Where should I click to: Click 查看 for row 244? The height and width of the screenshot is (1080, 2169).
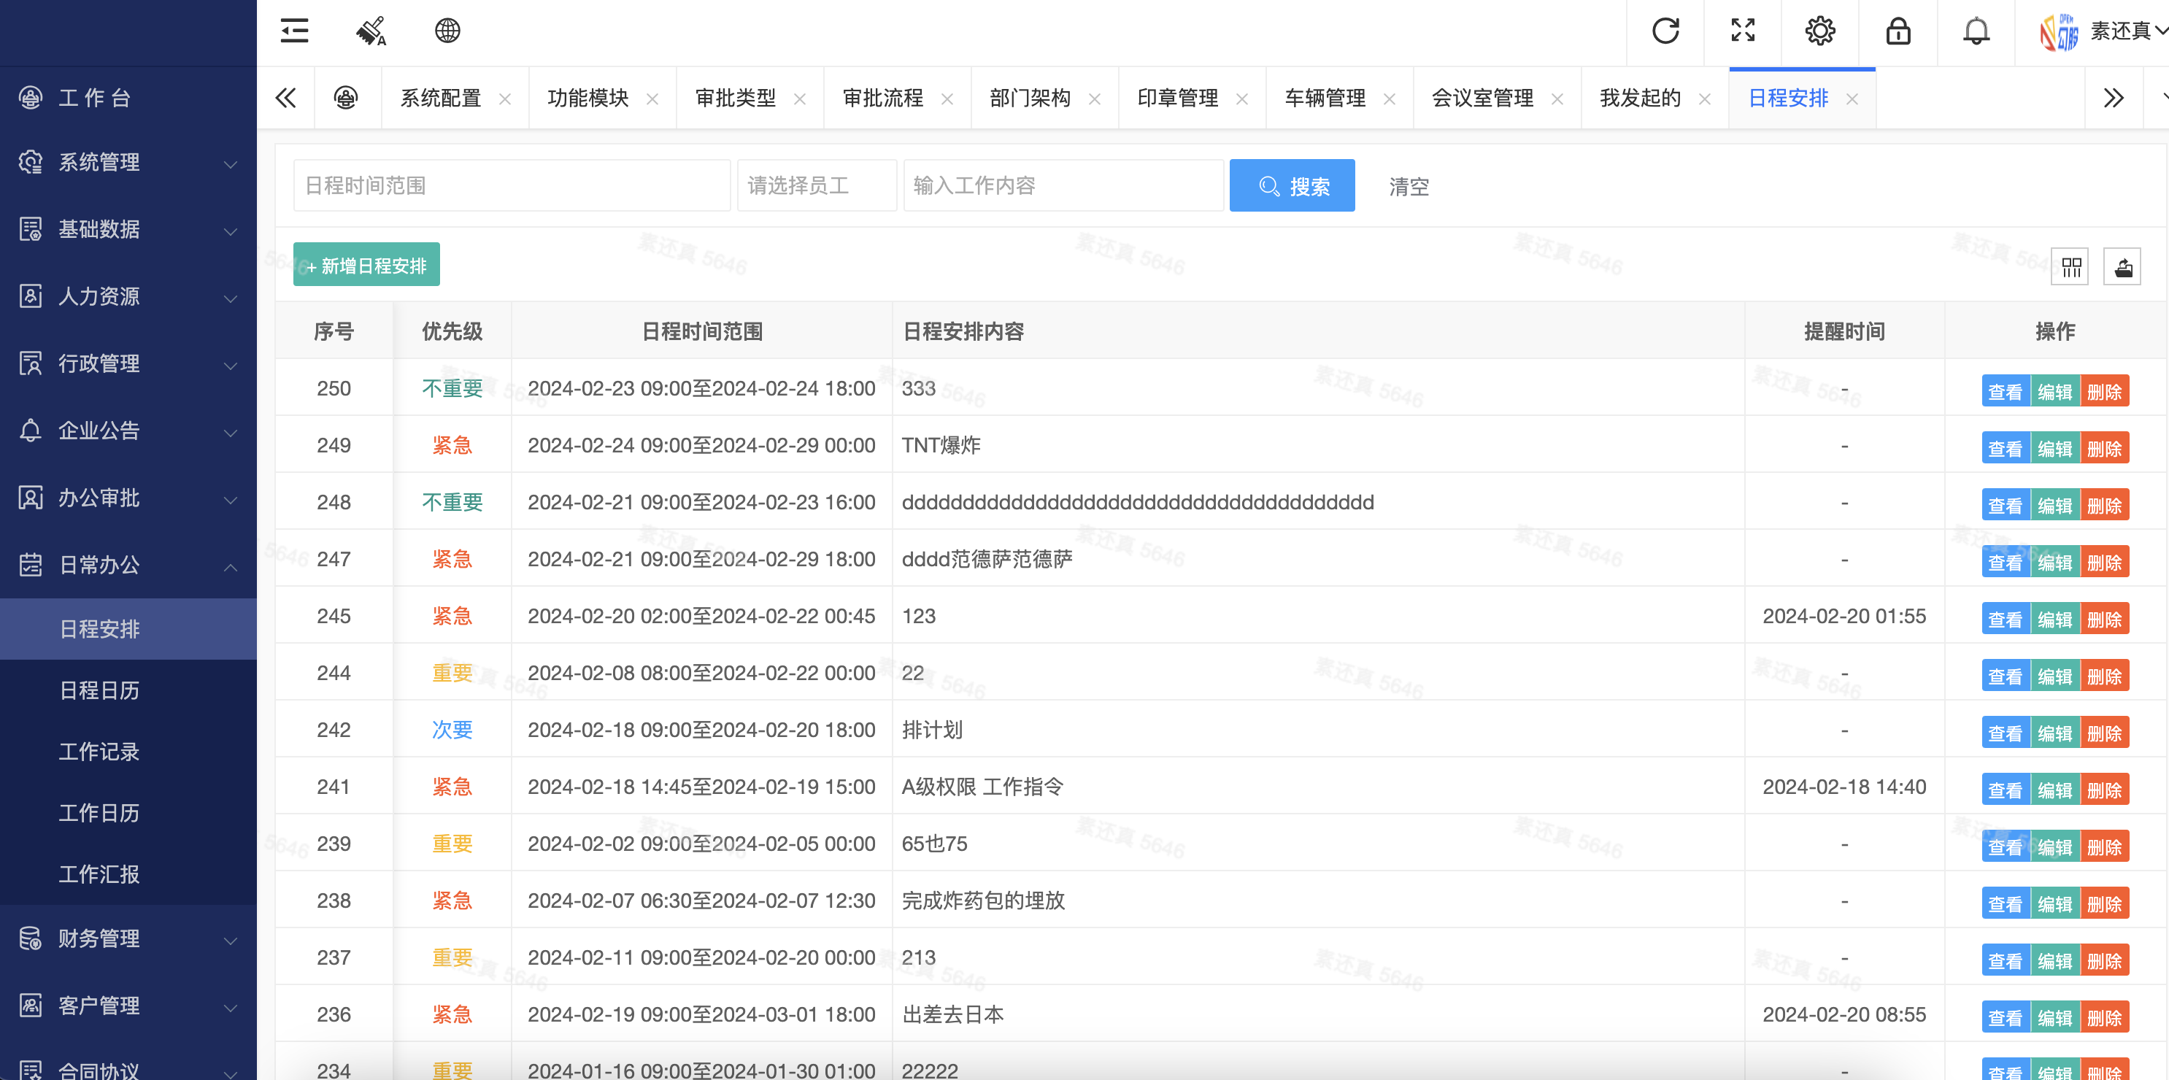click(2005, 676)
